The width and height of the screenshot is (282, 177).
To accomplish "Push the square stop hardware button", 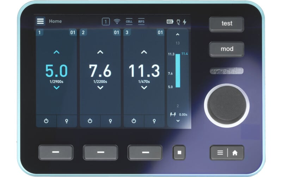I will [179, 153].
